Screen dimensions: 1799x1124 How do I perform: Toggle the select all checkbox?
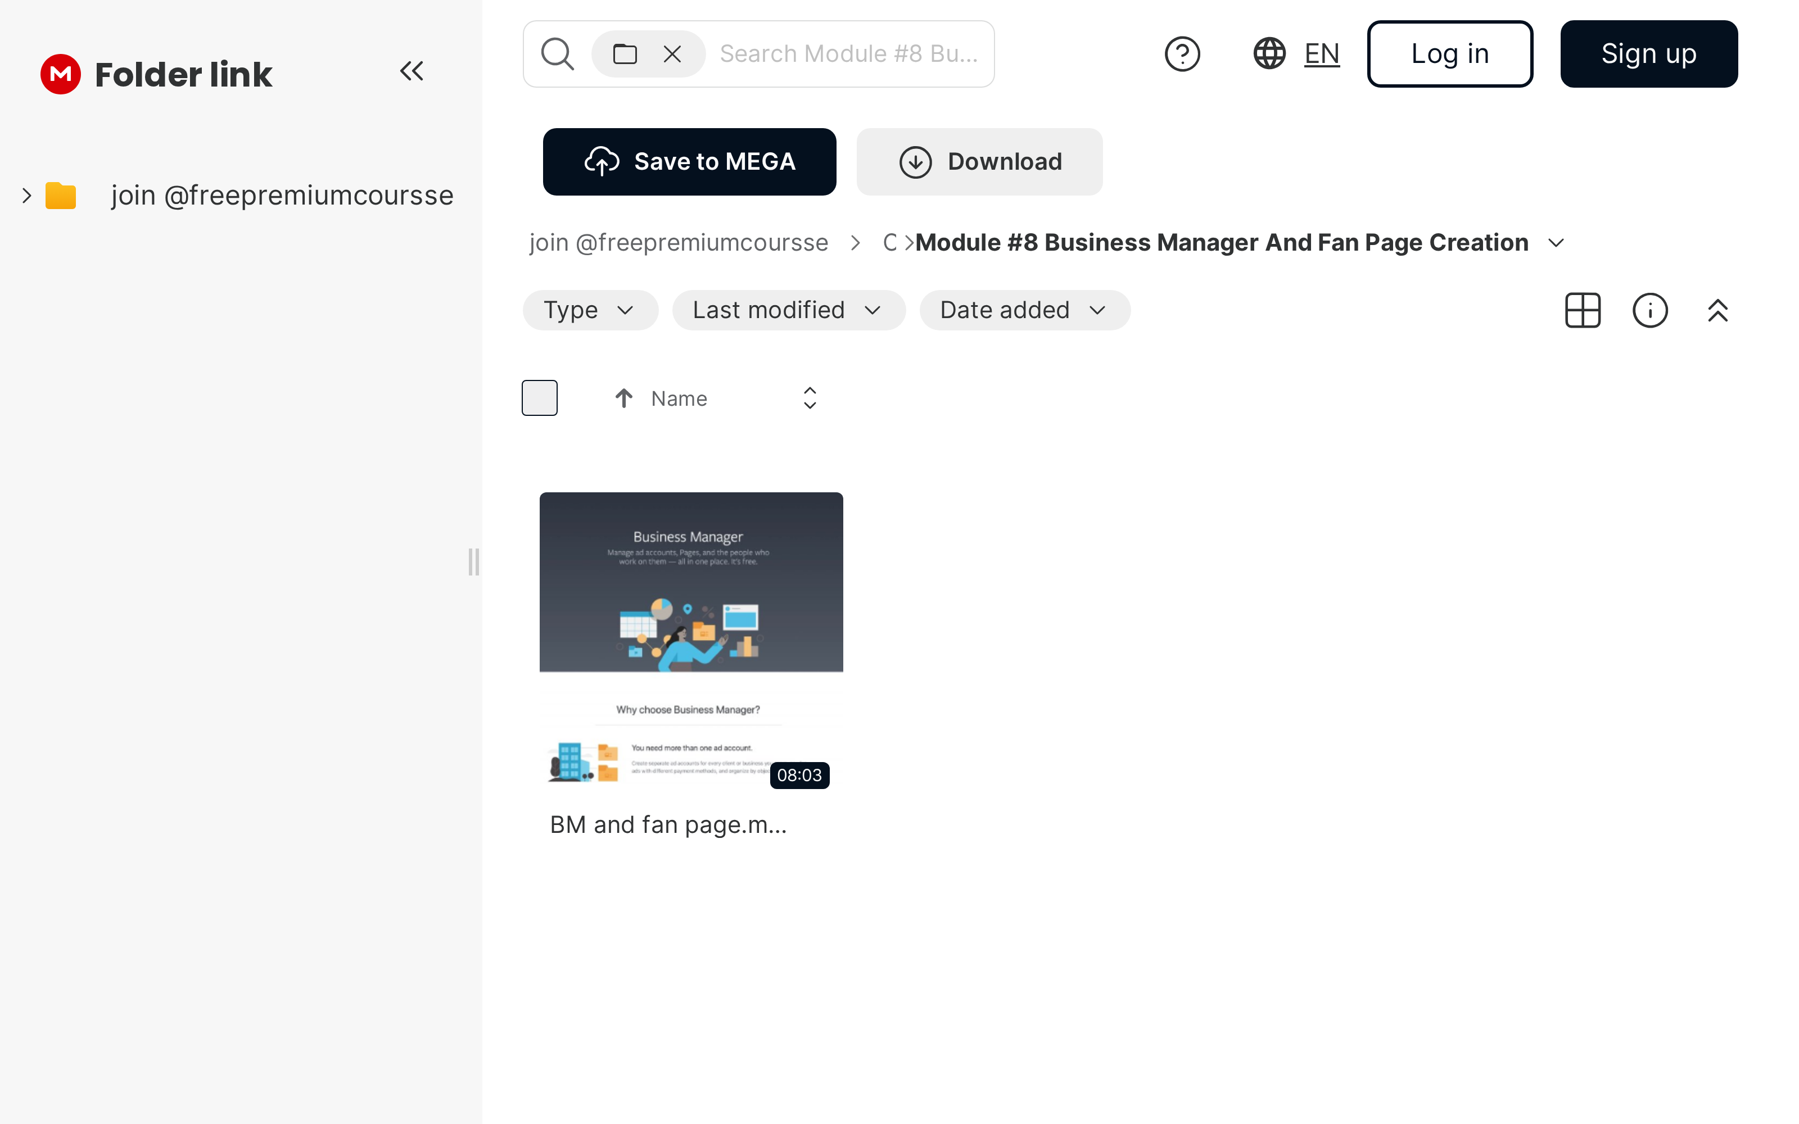click(x=540, y=398)
